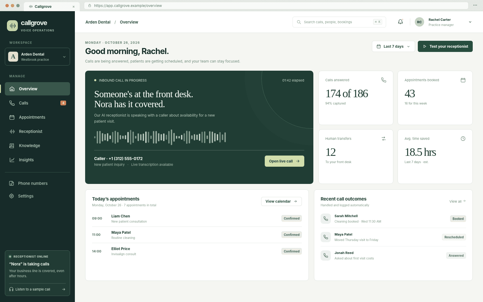Click the phone icon beside Jonah Reed

tap(326, 255)
